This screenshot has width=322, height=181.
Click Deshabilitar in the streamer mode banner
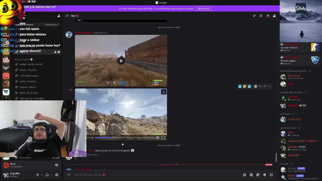click(x=204, y=9)
